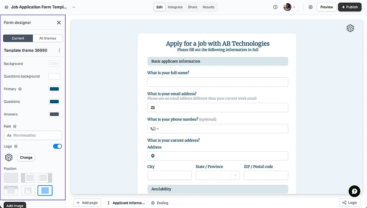This screenshot has height=208, width=367.
Task: Switch to the Edit tab
Action: tap(159, 7)
